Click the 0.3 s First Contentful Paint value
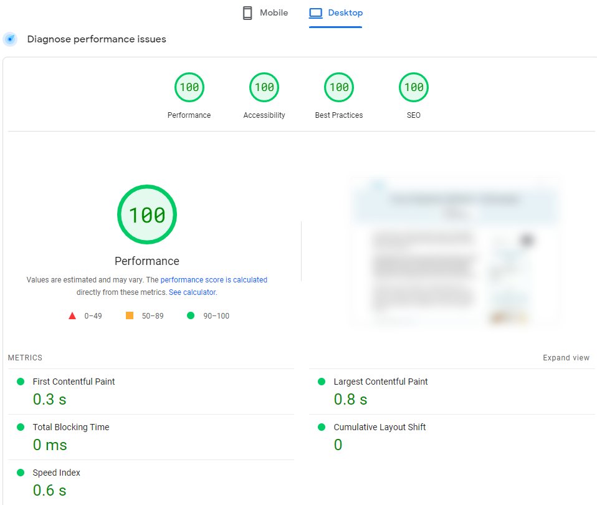Screen dimensions: 597x505 (49, 400)
